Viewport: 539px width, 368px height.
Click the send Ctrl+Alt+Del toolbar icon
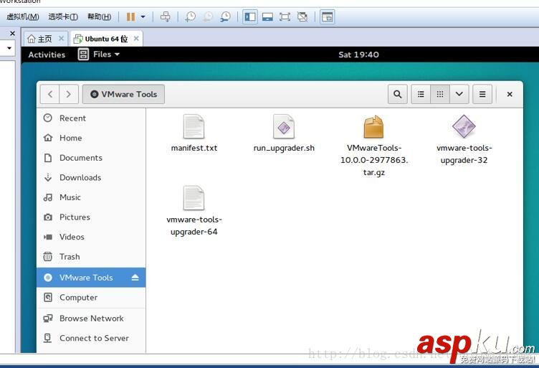[166, 16]
